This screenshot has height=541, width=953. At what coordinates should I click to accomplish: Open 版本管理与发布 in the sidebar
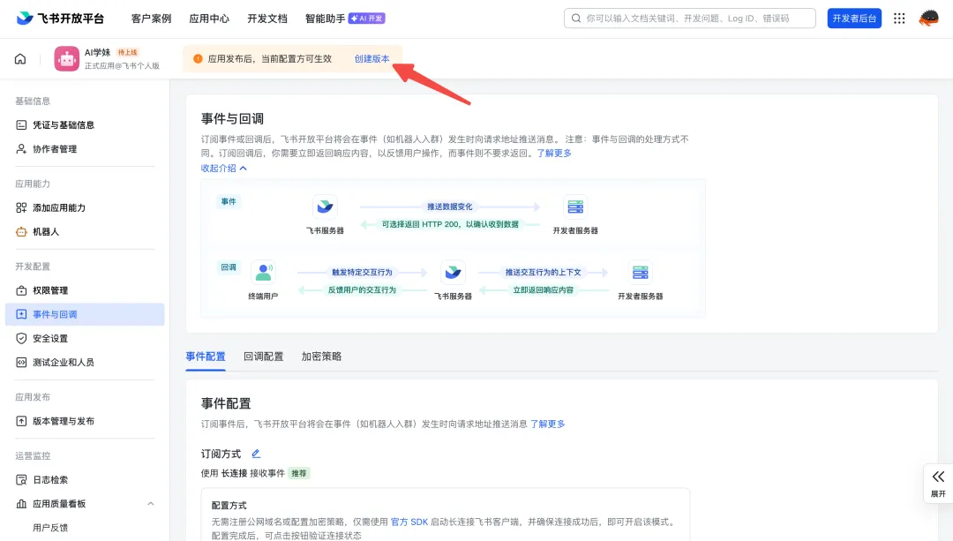[64, 421]
